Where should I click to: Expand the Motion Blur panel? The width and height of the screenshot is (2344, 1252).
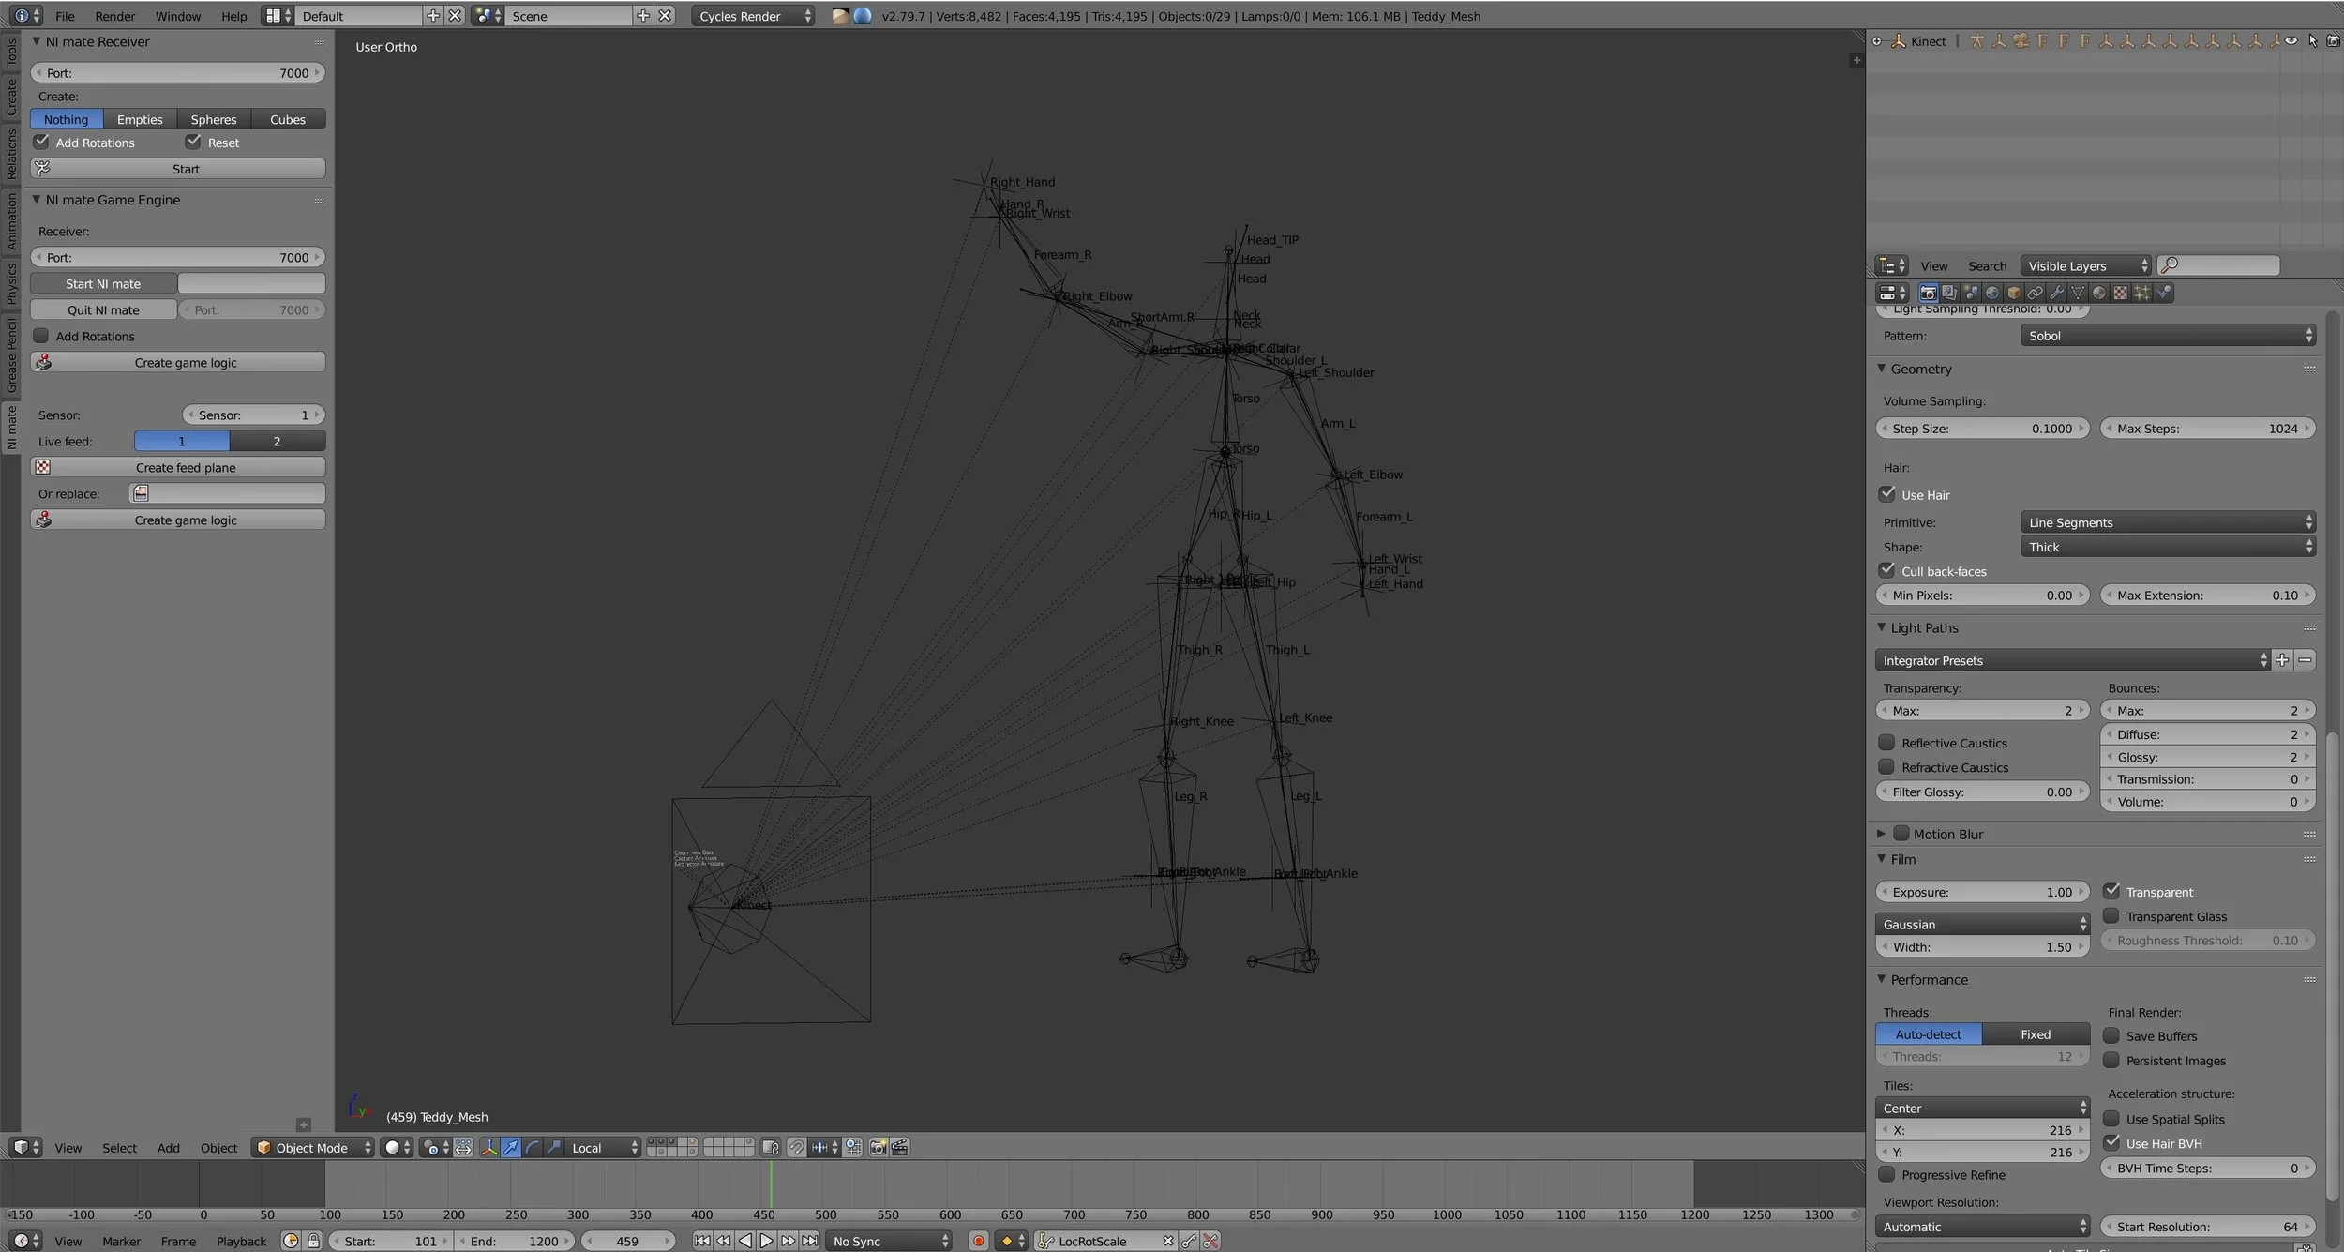(1881, 834)
